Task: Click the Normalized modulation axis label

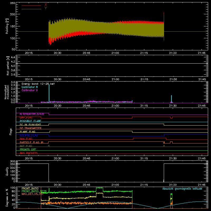Action: point(7,92)
